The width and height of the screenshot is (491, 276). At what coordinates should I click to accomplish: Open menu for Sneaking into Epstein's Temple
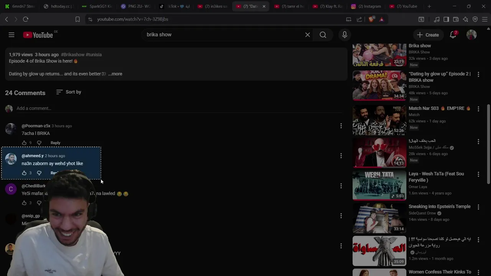478,207
